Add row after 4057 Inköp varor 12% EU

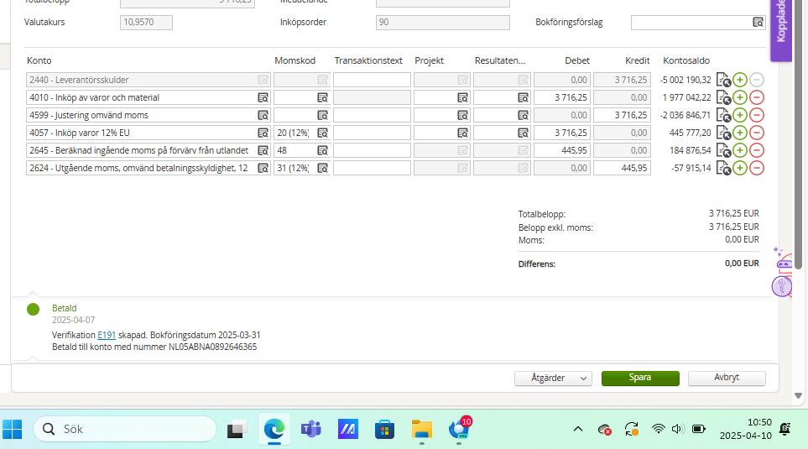[740, 133]
